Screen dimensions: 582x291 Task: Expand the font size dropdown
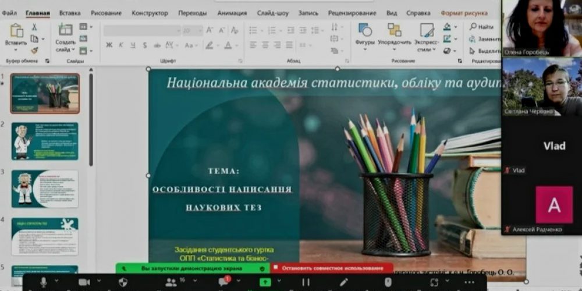coord(198,30)
